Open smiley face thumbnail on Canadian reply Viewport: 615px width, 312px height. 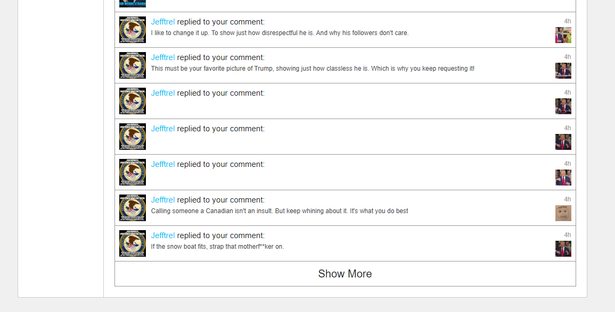point(563,213)
